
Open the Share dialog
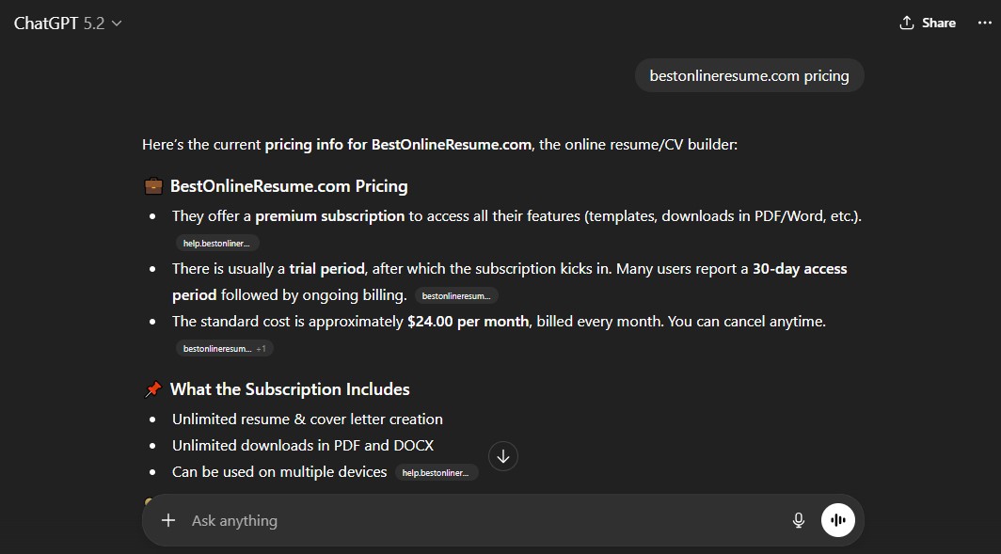(x=927, y=22)
